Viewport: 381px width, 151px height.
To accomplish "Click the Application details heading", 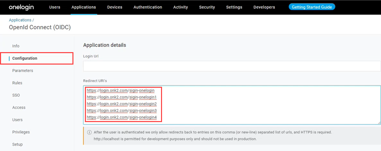I will [x=104, y=45].
